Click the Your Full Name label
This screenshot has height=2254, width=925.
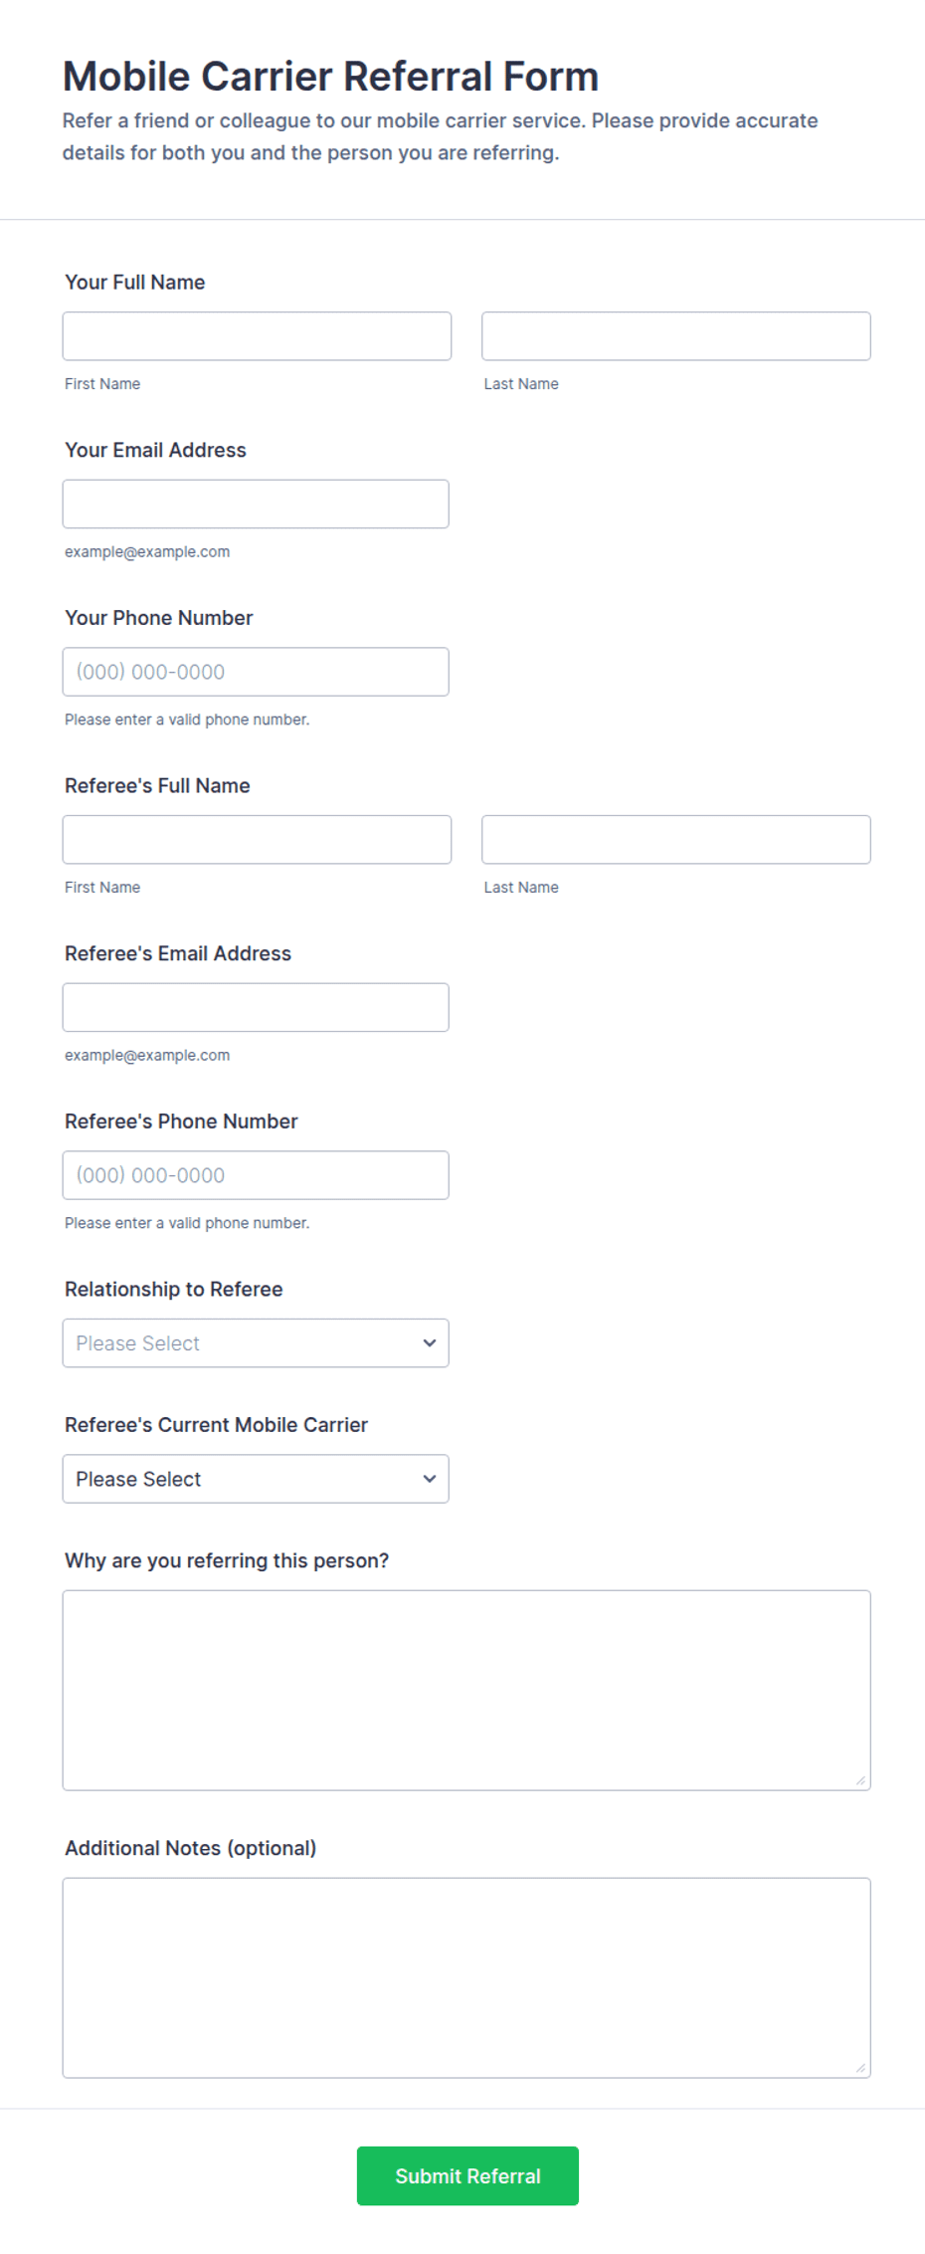tap(135, 283)
